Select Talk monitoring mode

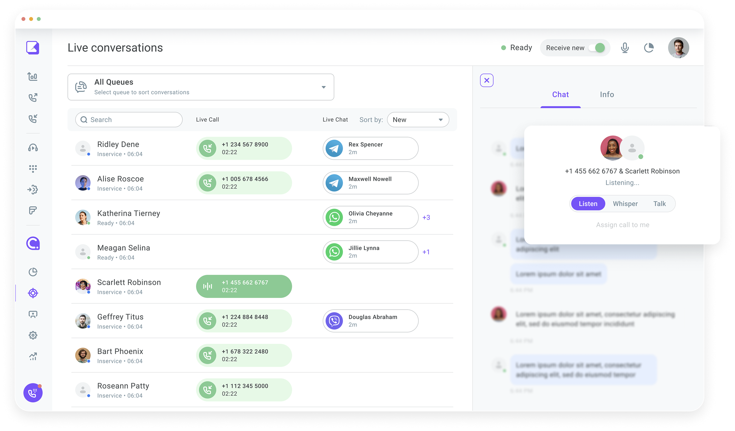point(659,204)
